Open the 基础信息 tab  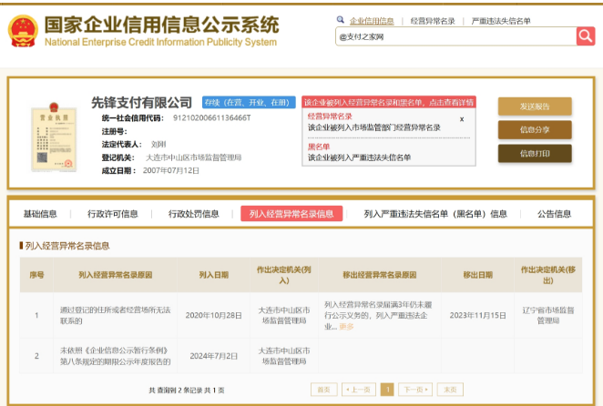40,214
